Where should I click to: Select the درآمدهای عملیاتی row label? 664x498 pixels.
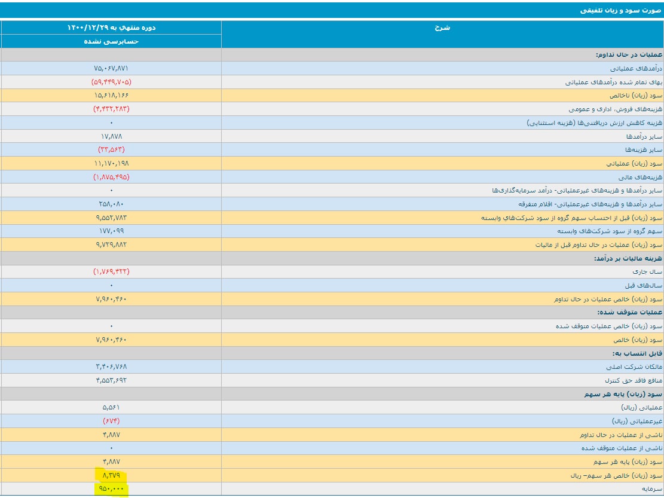636,69
